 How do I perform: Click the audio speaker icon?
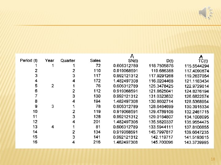[206, 13]
